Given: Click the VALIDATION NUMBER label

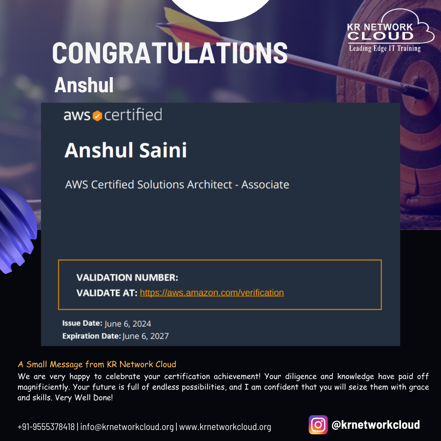Looking at the screenshot, I should pos(127,278).
